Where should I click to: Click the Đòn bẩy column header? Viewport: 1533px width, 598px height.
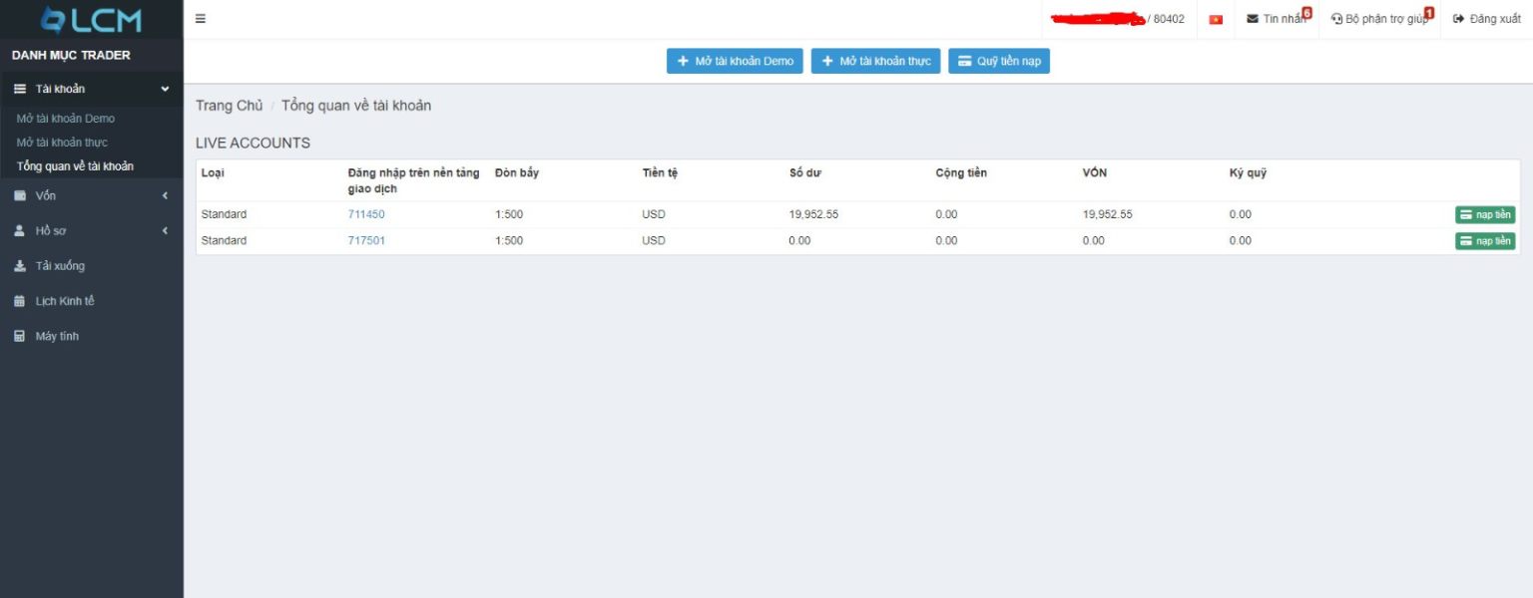click(517, 173)
